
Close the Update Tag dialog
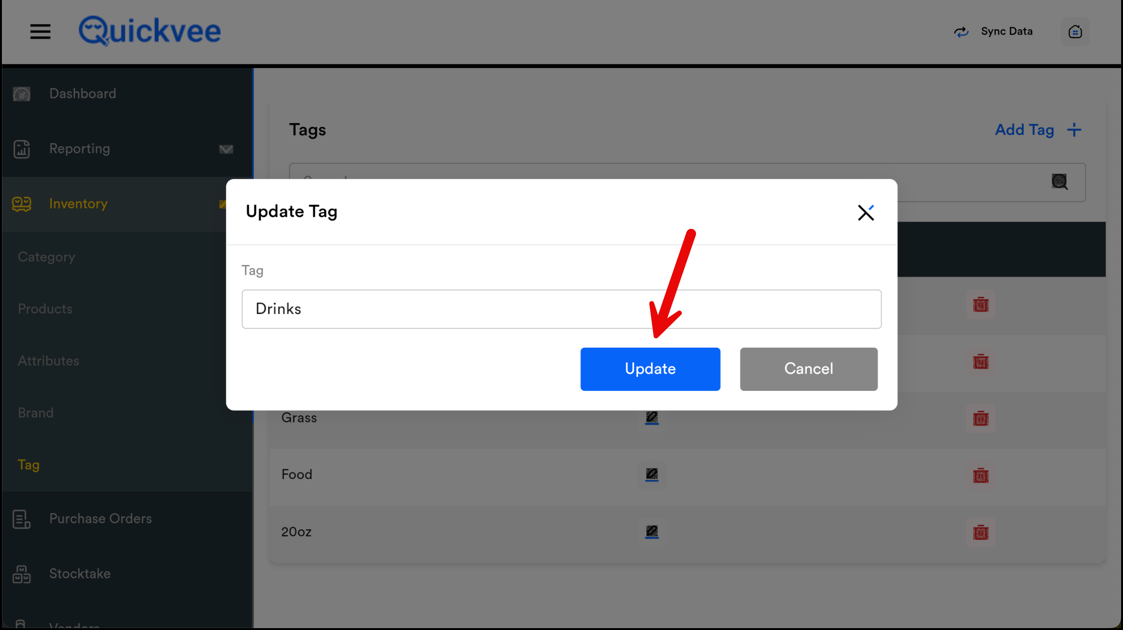click(866, 213)
